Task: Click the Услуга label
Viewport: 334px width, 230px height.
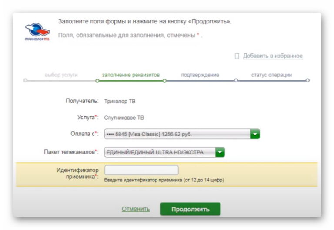Action: pyautogui.click(x=87, y=117)
